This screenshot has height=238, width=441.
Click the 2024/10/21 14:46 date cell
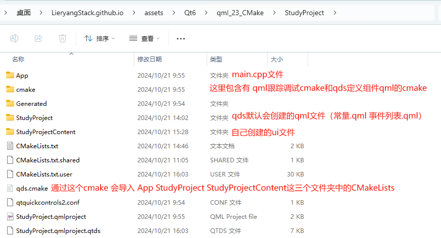click(x=163, y=146)
